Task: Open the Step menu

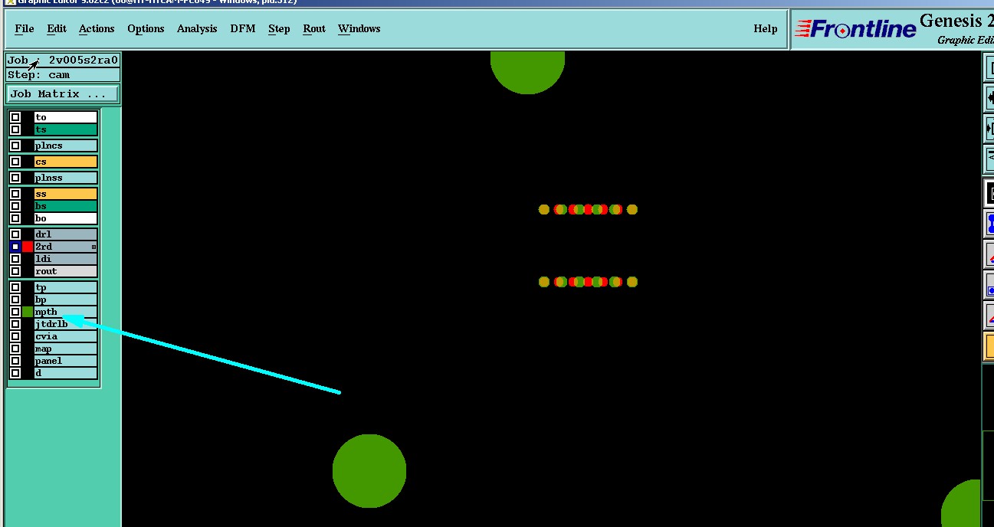Action: pyautogui.click(x=279, y=29)
